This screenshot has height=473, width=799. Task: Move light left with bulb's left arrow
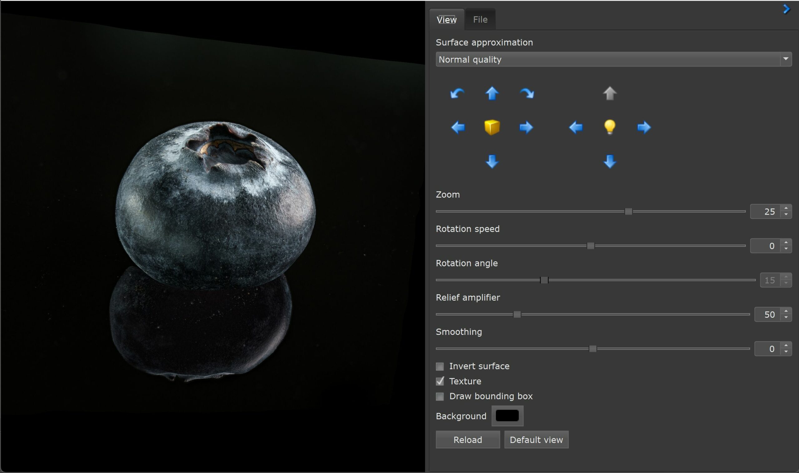tap(576, 127)
